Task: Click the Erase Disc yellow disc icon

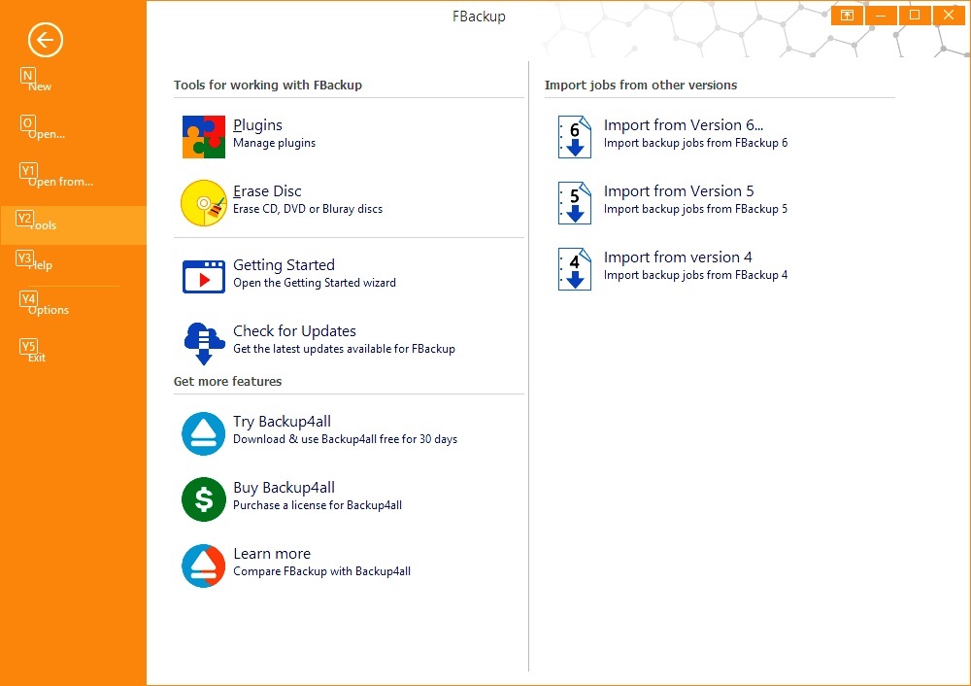Action: click(204, 203)
